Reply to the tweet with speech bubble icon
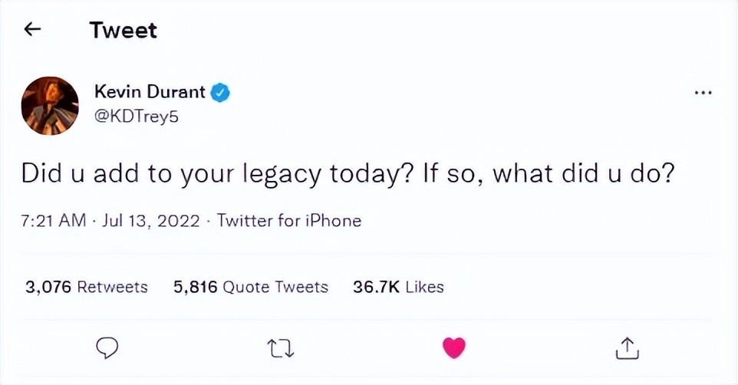The height and width of the screenshot is (385, 738). 107,349
